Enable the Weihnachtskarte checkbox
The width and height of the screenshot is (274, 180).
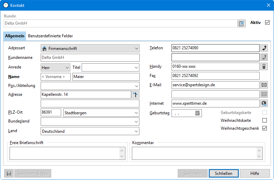click(x=264, y=120)
